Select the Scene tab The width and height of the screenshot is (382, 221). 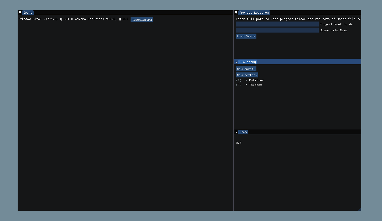point(28,12)
